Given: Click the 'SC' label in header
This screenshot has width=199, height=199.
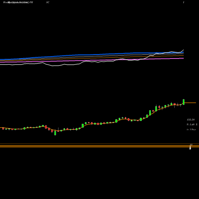Looking at the screenshot, I should pos(48,2).
